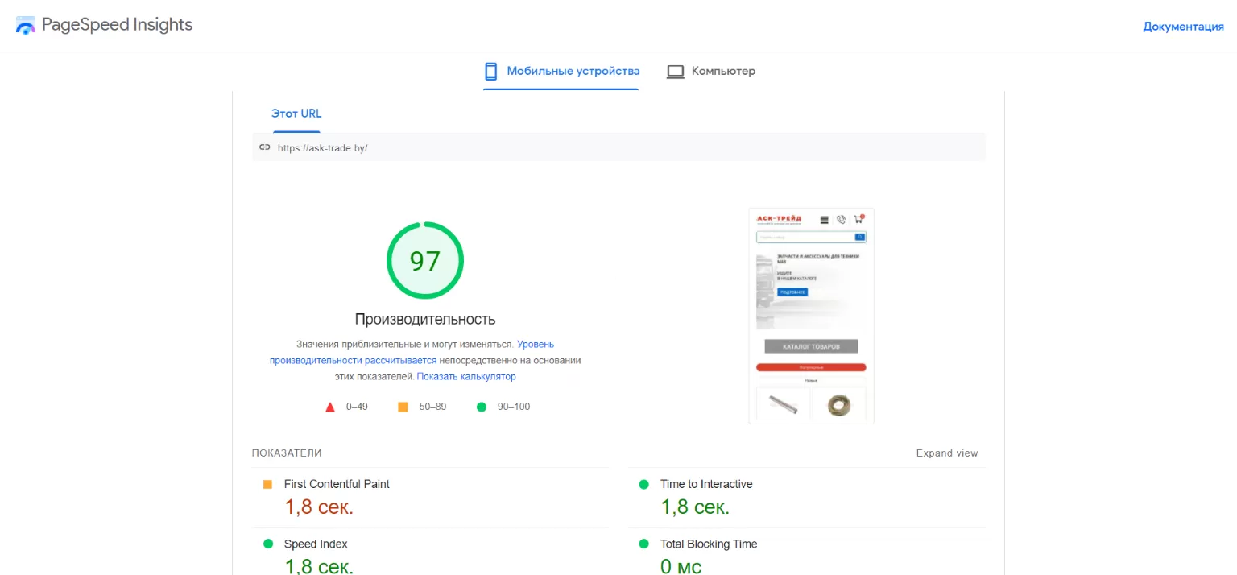Click the green dot beside Time to Interactive

pyautogui.click(x=643, y=483)
